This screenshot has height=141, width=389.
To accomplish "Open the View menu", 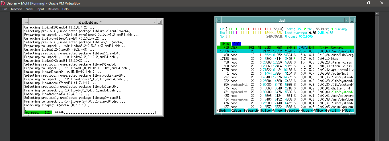I will click(29, 9).
